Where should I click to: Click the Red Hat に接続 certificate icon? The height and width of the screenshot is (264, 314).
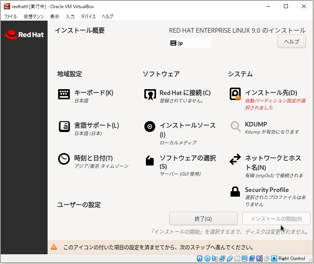pos(150,94)
